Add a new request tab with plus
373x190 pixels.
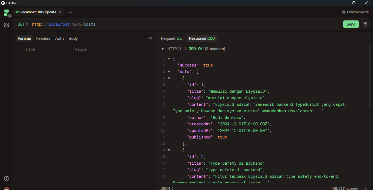coord(70,12)
